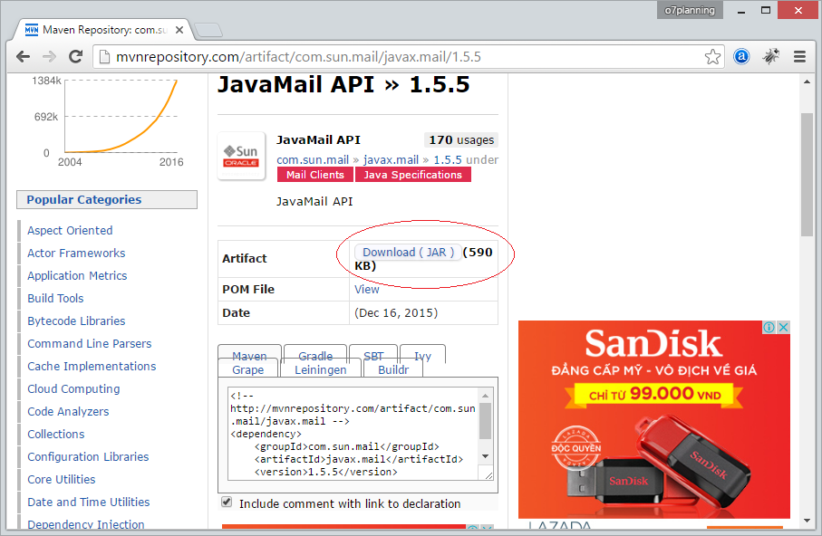Click the code box scrollbar up arrow
Viewport: 822px width, 536px height.
tap(486, 396)
